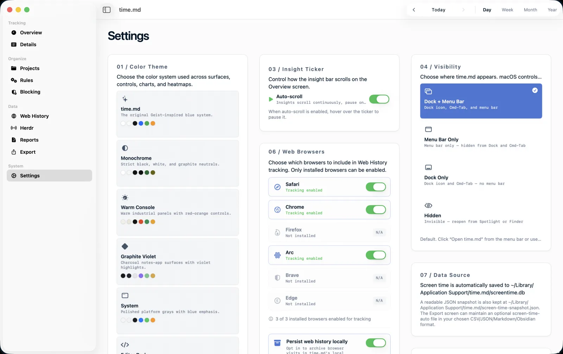Open the Overview sidebar icon
This screenshot has height=354, width=563.
pyautogui.click(x=14, y=33)
